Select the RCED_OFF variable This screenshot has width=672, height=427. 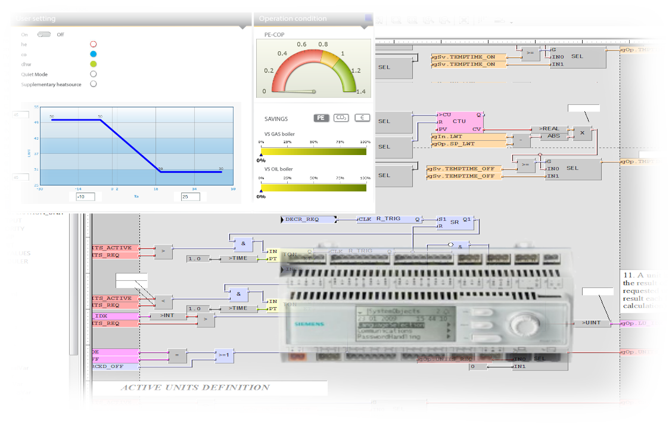(115, 367)
